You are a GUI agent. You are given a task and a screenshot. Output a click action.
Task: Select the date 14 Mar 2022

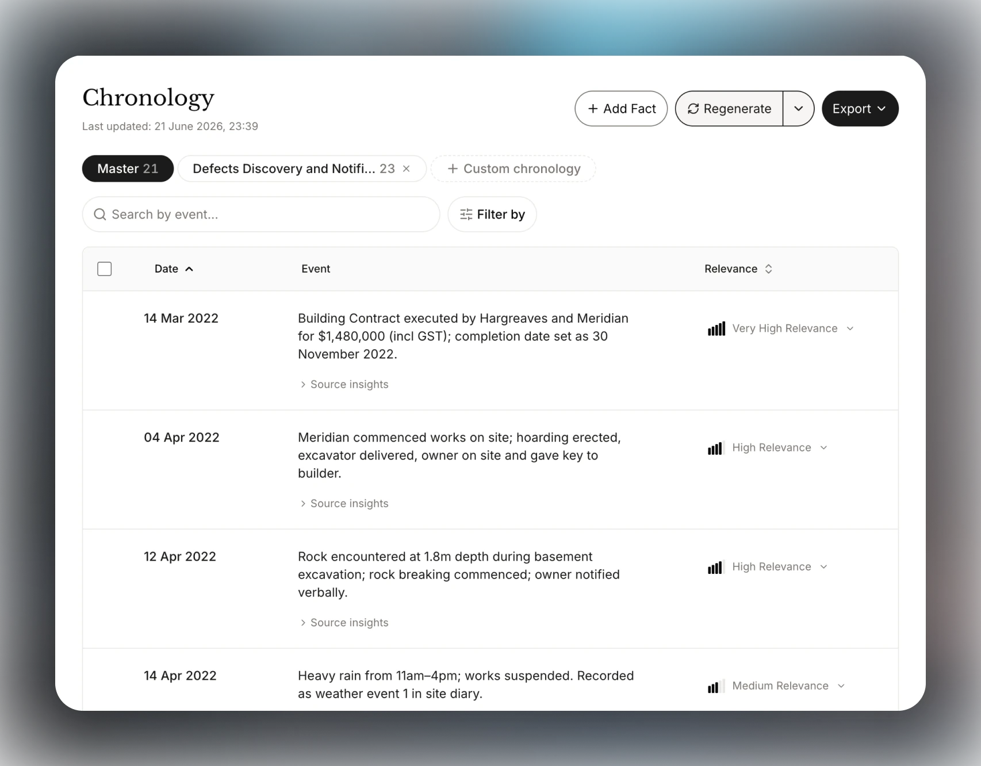181,318
